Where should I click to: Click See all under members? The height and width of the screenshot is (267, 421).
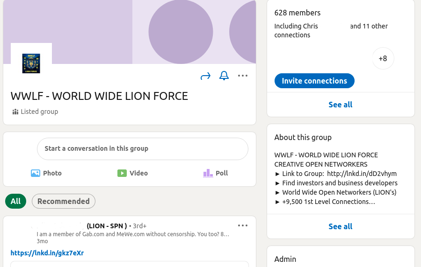click(341, 105)
